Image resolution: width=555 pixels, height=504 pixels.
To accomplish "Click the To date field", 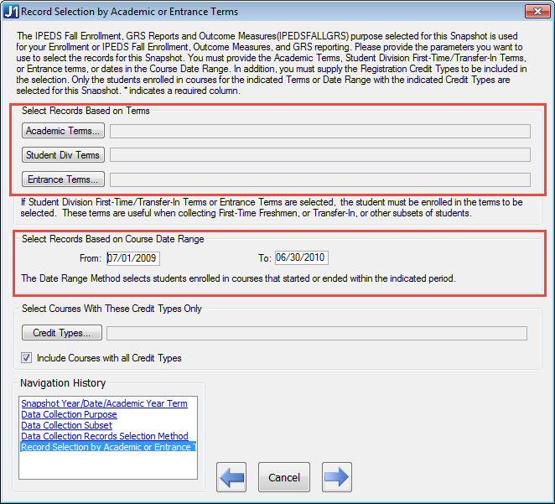I will click(302, 257).
